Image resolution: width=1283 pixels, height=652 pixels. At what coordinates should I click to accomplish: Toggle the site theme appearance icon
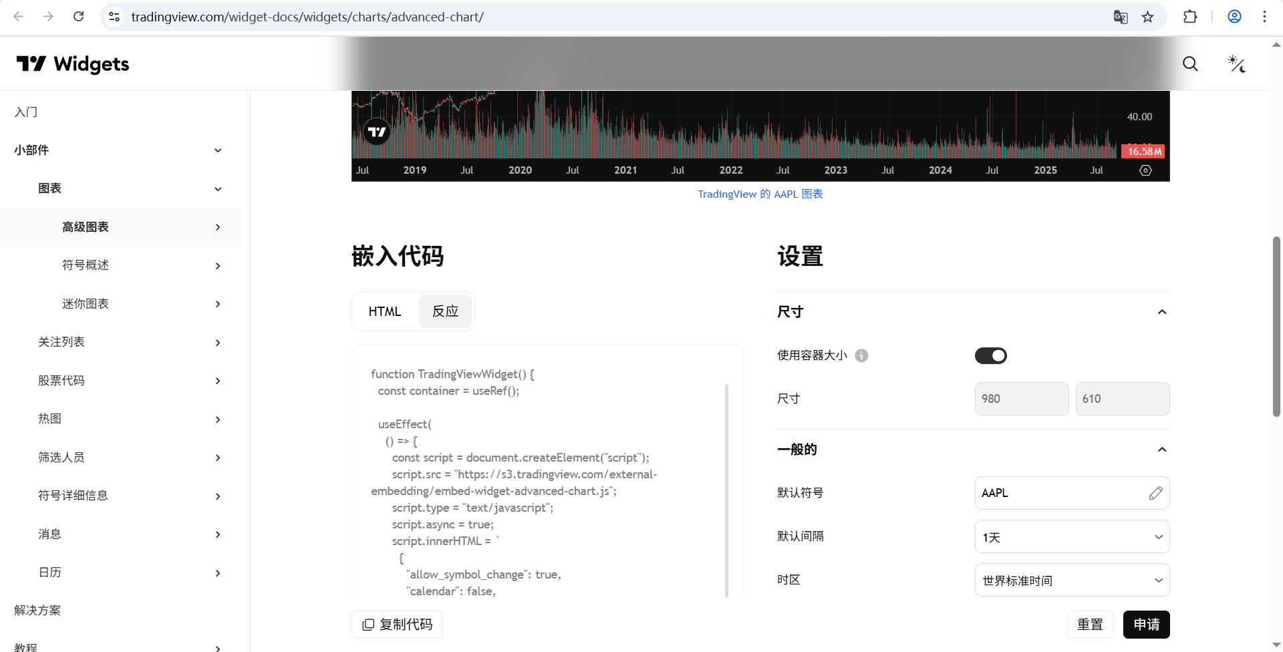click(x=1236, y=64)
